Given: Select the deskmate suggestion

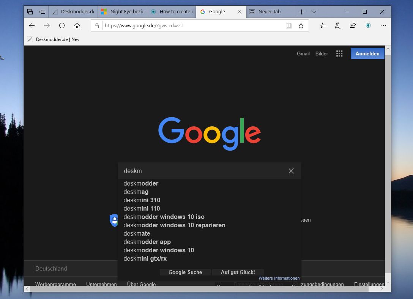Looking at the screenshot, I should 210,234.
